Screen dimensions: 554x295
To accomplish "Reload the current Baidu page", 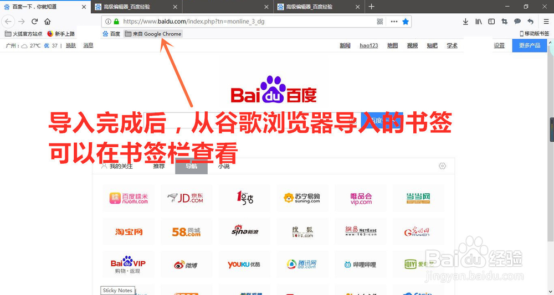I will (34, 22).
